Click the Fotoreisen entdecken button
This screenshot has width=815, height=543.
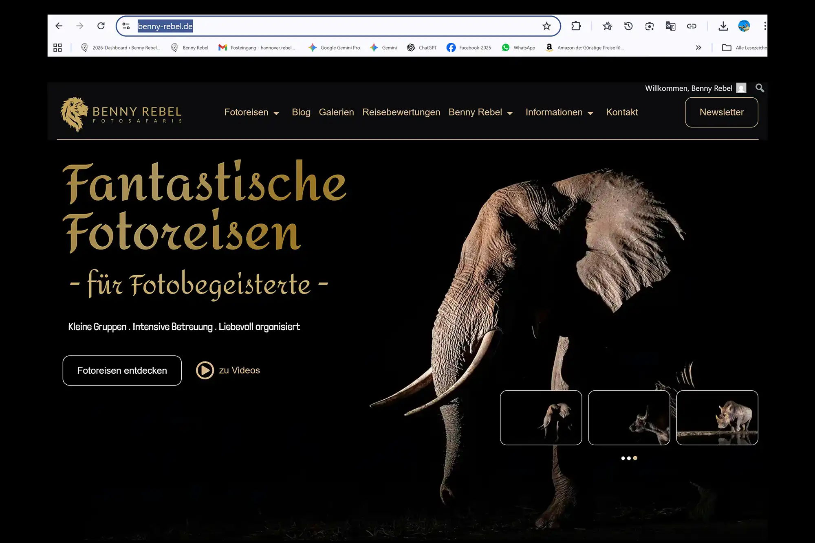coord(122,370)
